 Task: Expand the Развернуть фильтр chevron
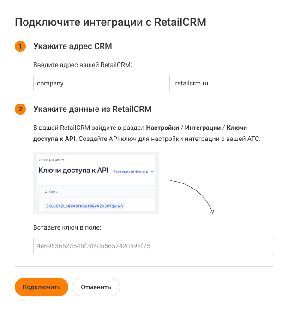pos(152,171)
